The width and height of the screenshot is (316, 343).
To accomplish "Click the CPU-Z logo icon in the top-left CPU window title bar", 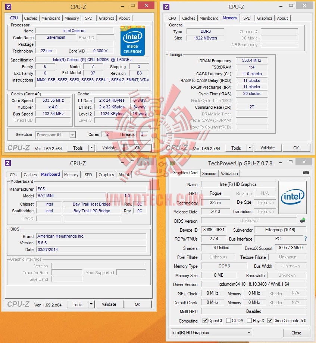I will [x=8, y=7].
